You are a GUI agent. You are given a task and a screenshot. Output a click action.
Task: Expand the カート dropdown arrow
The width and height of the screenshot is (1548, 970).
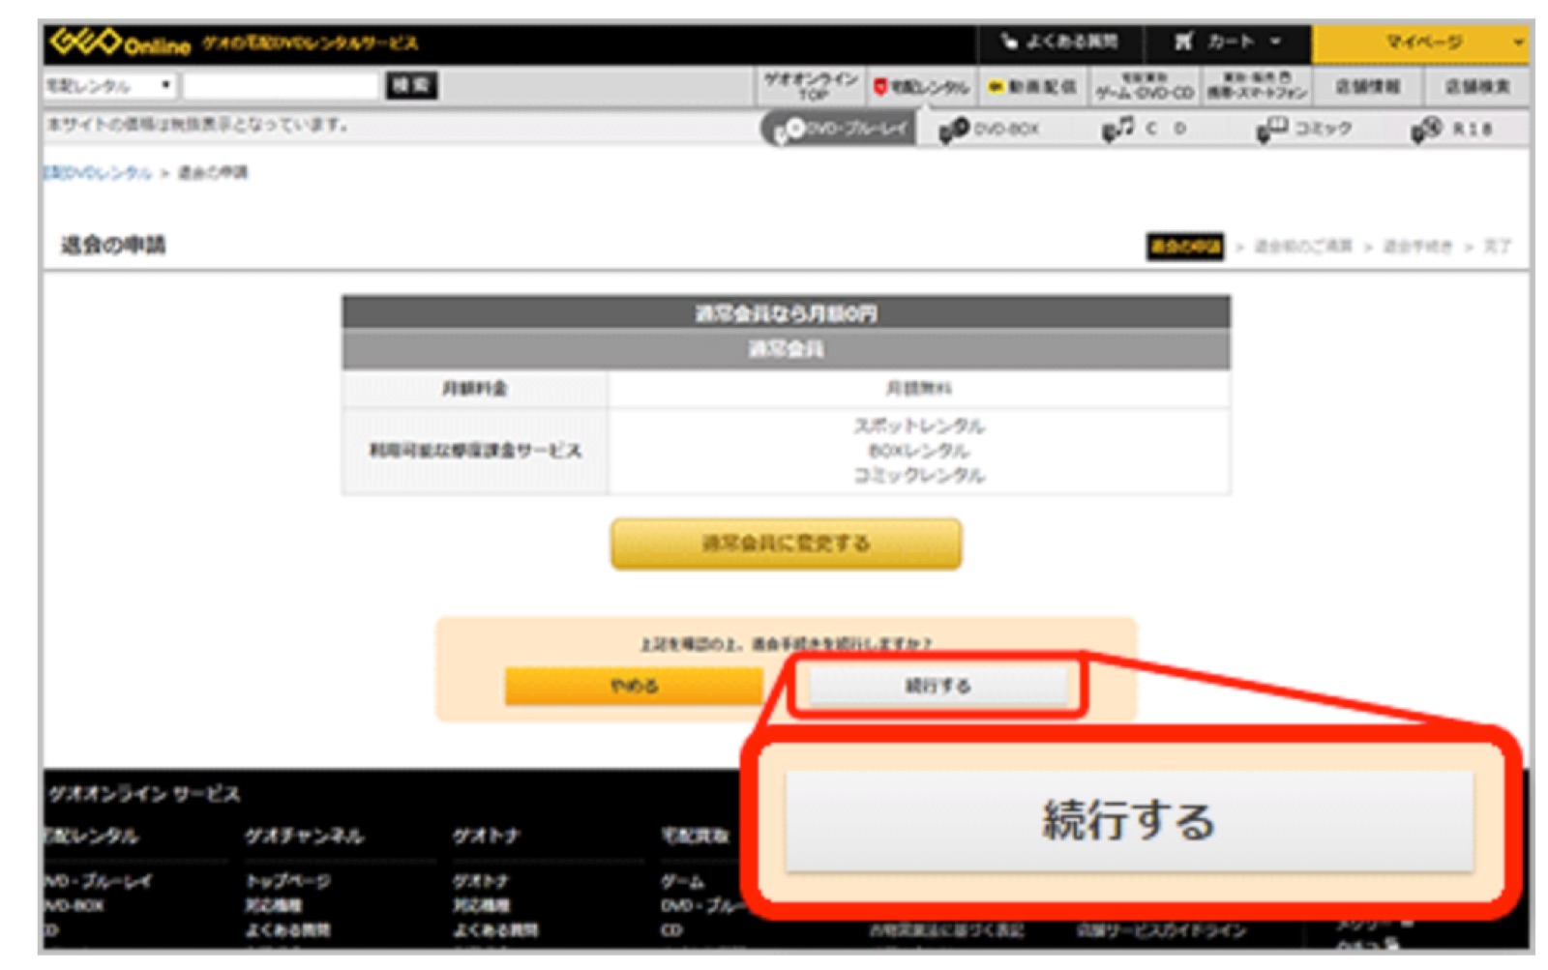point(1275,42)
